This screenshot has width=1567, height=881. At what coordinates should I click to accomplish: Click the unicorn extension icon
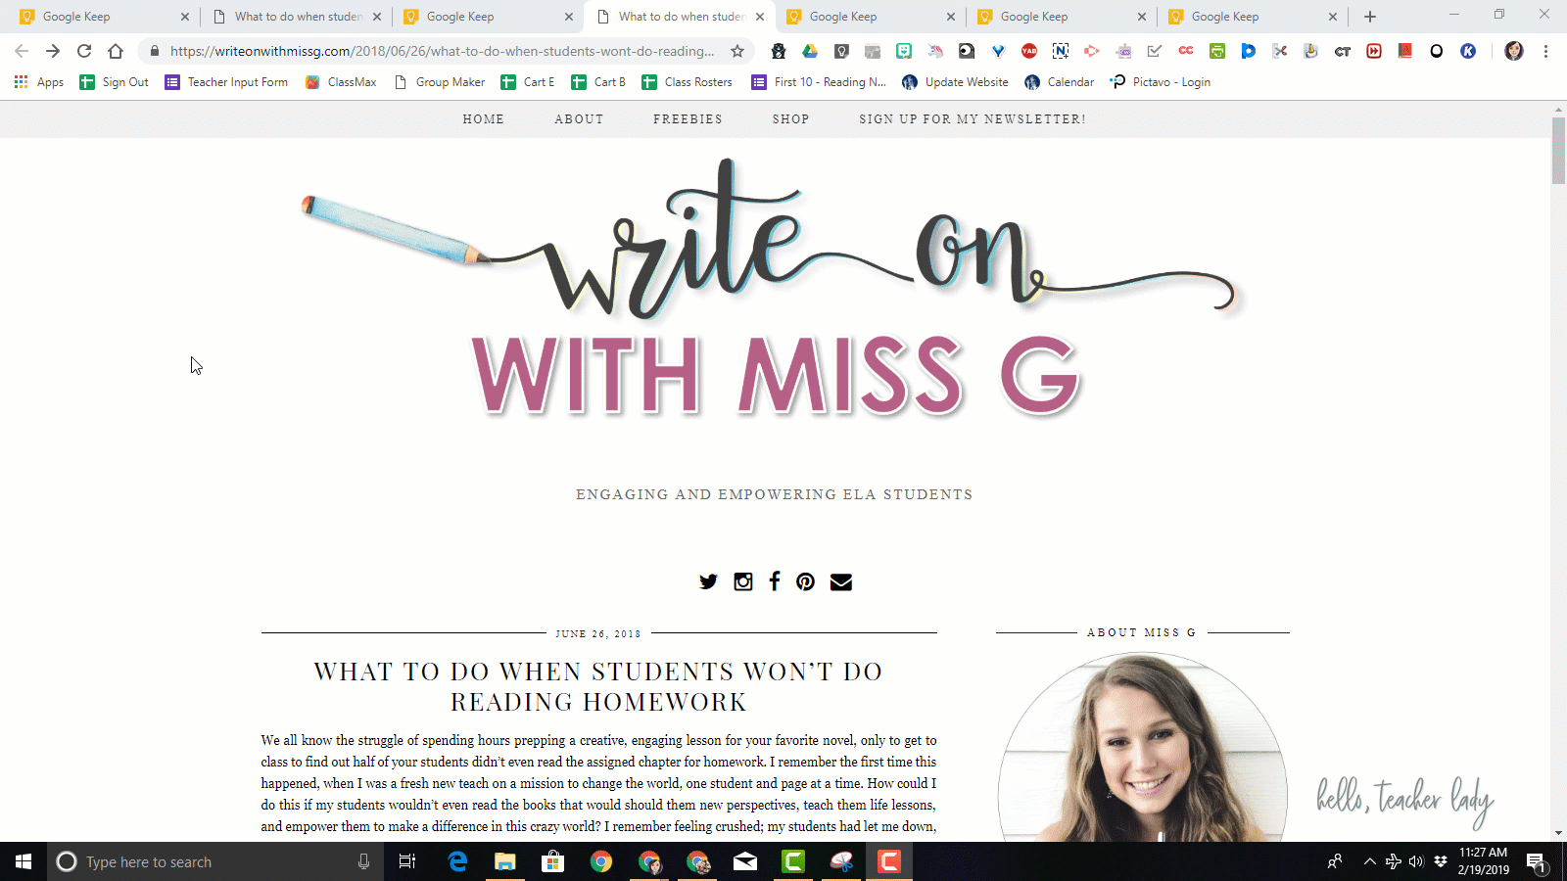click(x=935, y=51)
